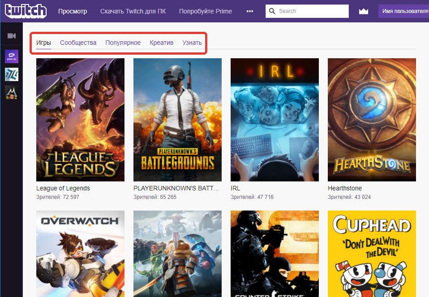429x297 pixels.
Task: Click the Hearthstone title link
Action: click(345, 188)
